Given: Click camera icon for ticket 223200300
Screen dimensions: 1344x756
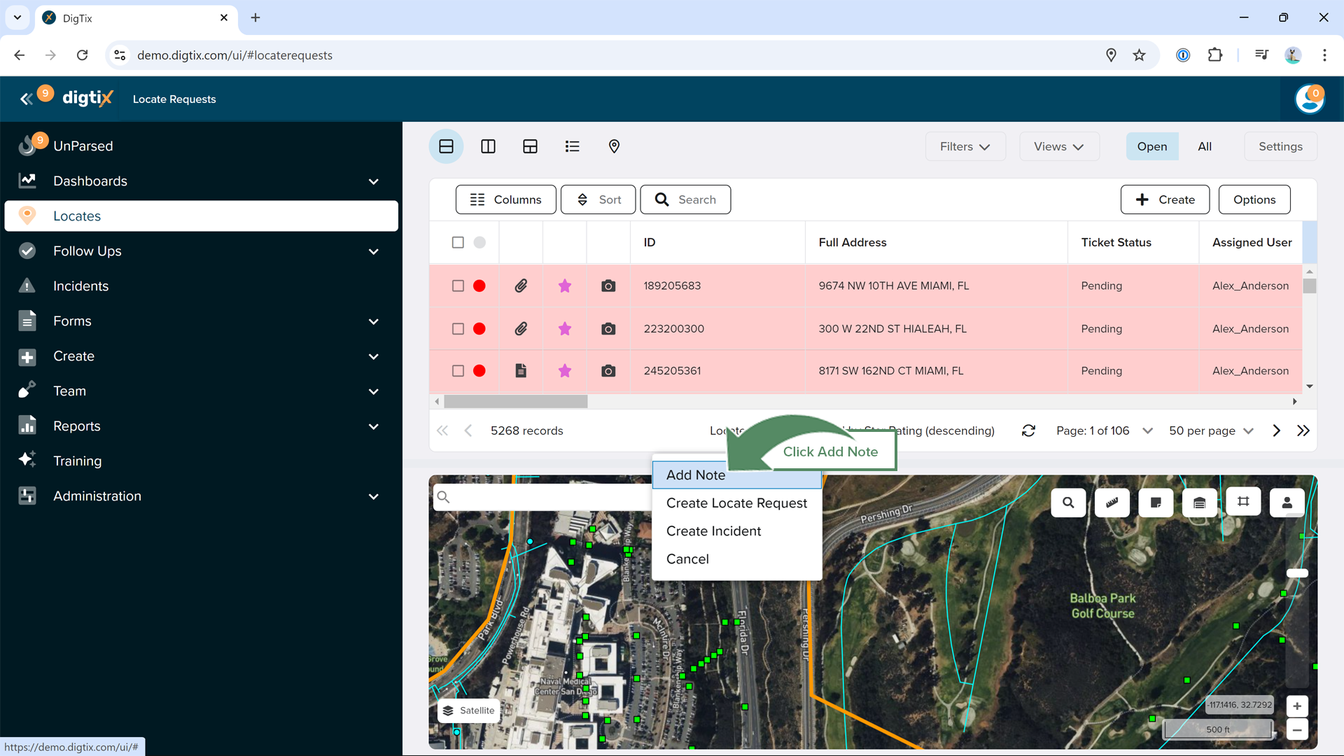Looking at the screenshot, I should click(608, 328).
